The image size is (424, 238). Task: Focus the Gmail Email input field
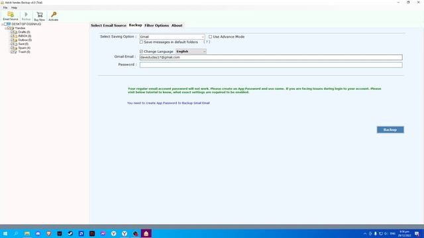coord(271,58)
